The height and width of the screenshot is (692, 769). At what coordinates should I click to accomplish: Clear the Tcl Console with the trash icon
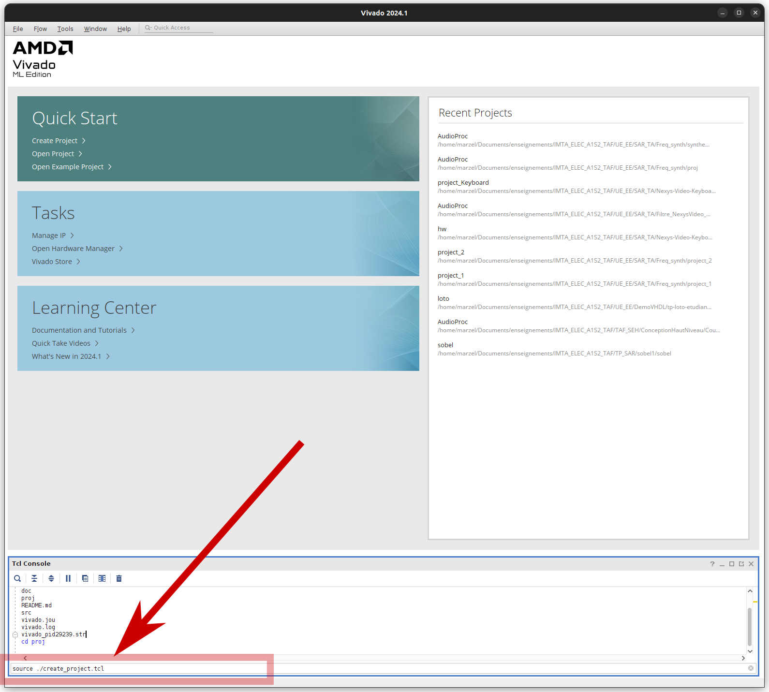[119, 578]
